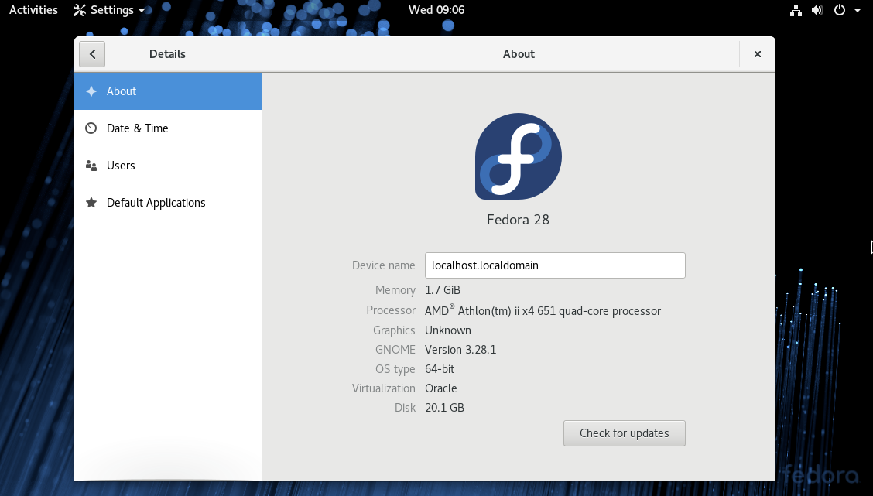The height and width of the screenshot is (496, 873).
Task: Switch to the Date & Time panel
Action: pyautogui.click(x=168, y=128)
